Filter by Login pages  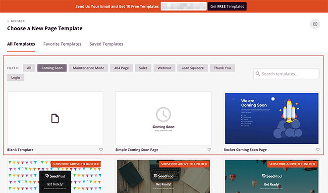tap(16, 77)
